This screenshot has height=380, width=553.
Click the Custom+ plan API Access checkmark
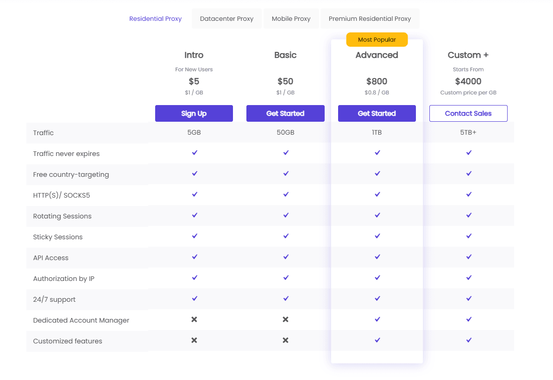468,257
